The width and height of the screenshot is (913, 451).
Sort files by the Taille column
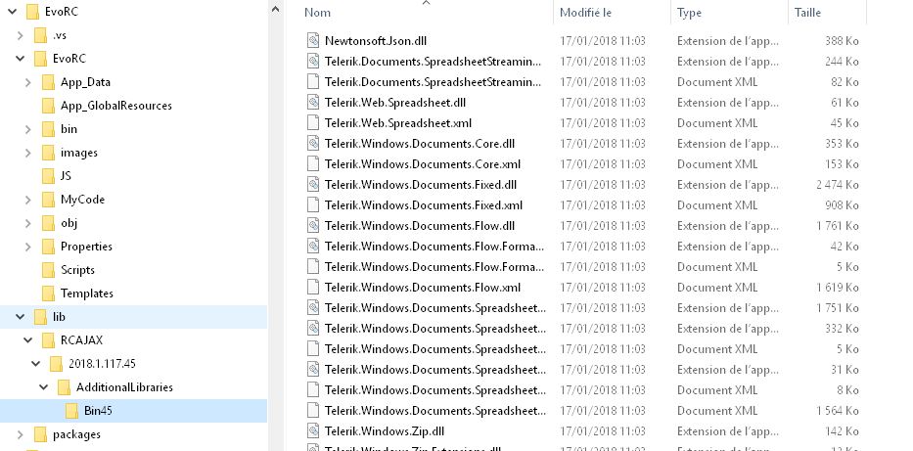807,13
